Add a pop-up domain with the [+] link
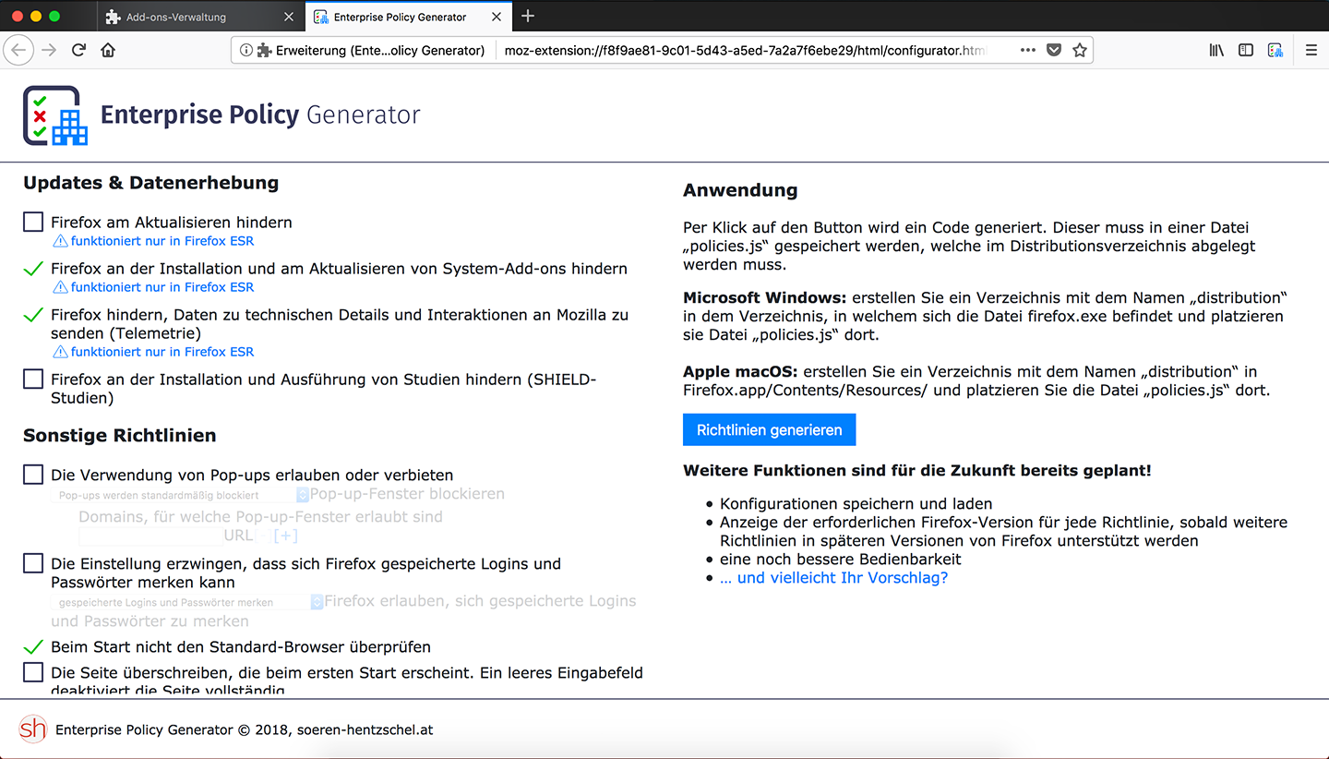 285,536
